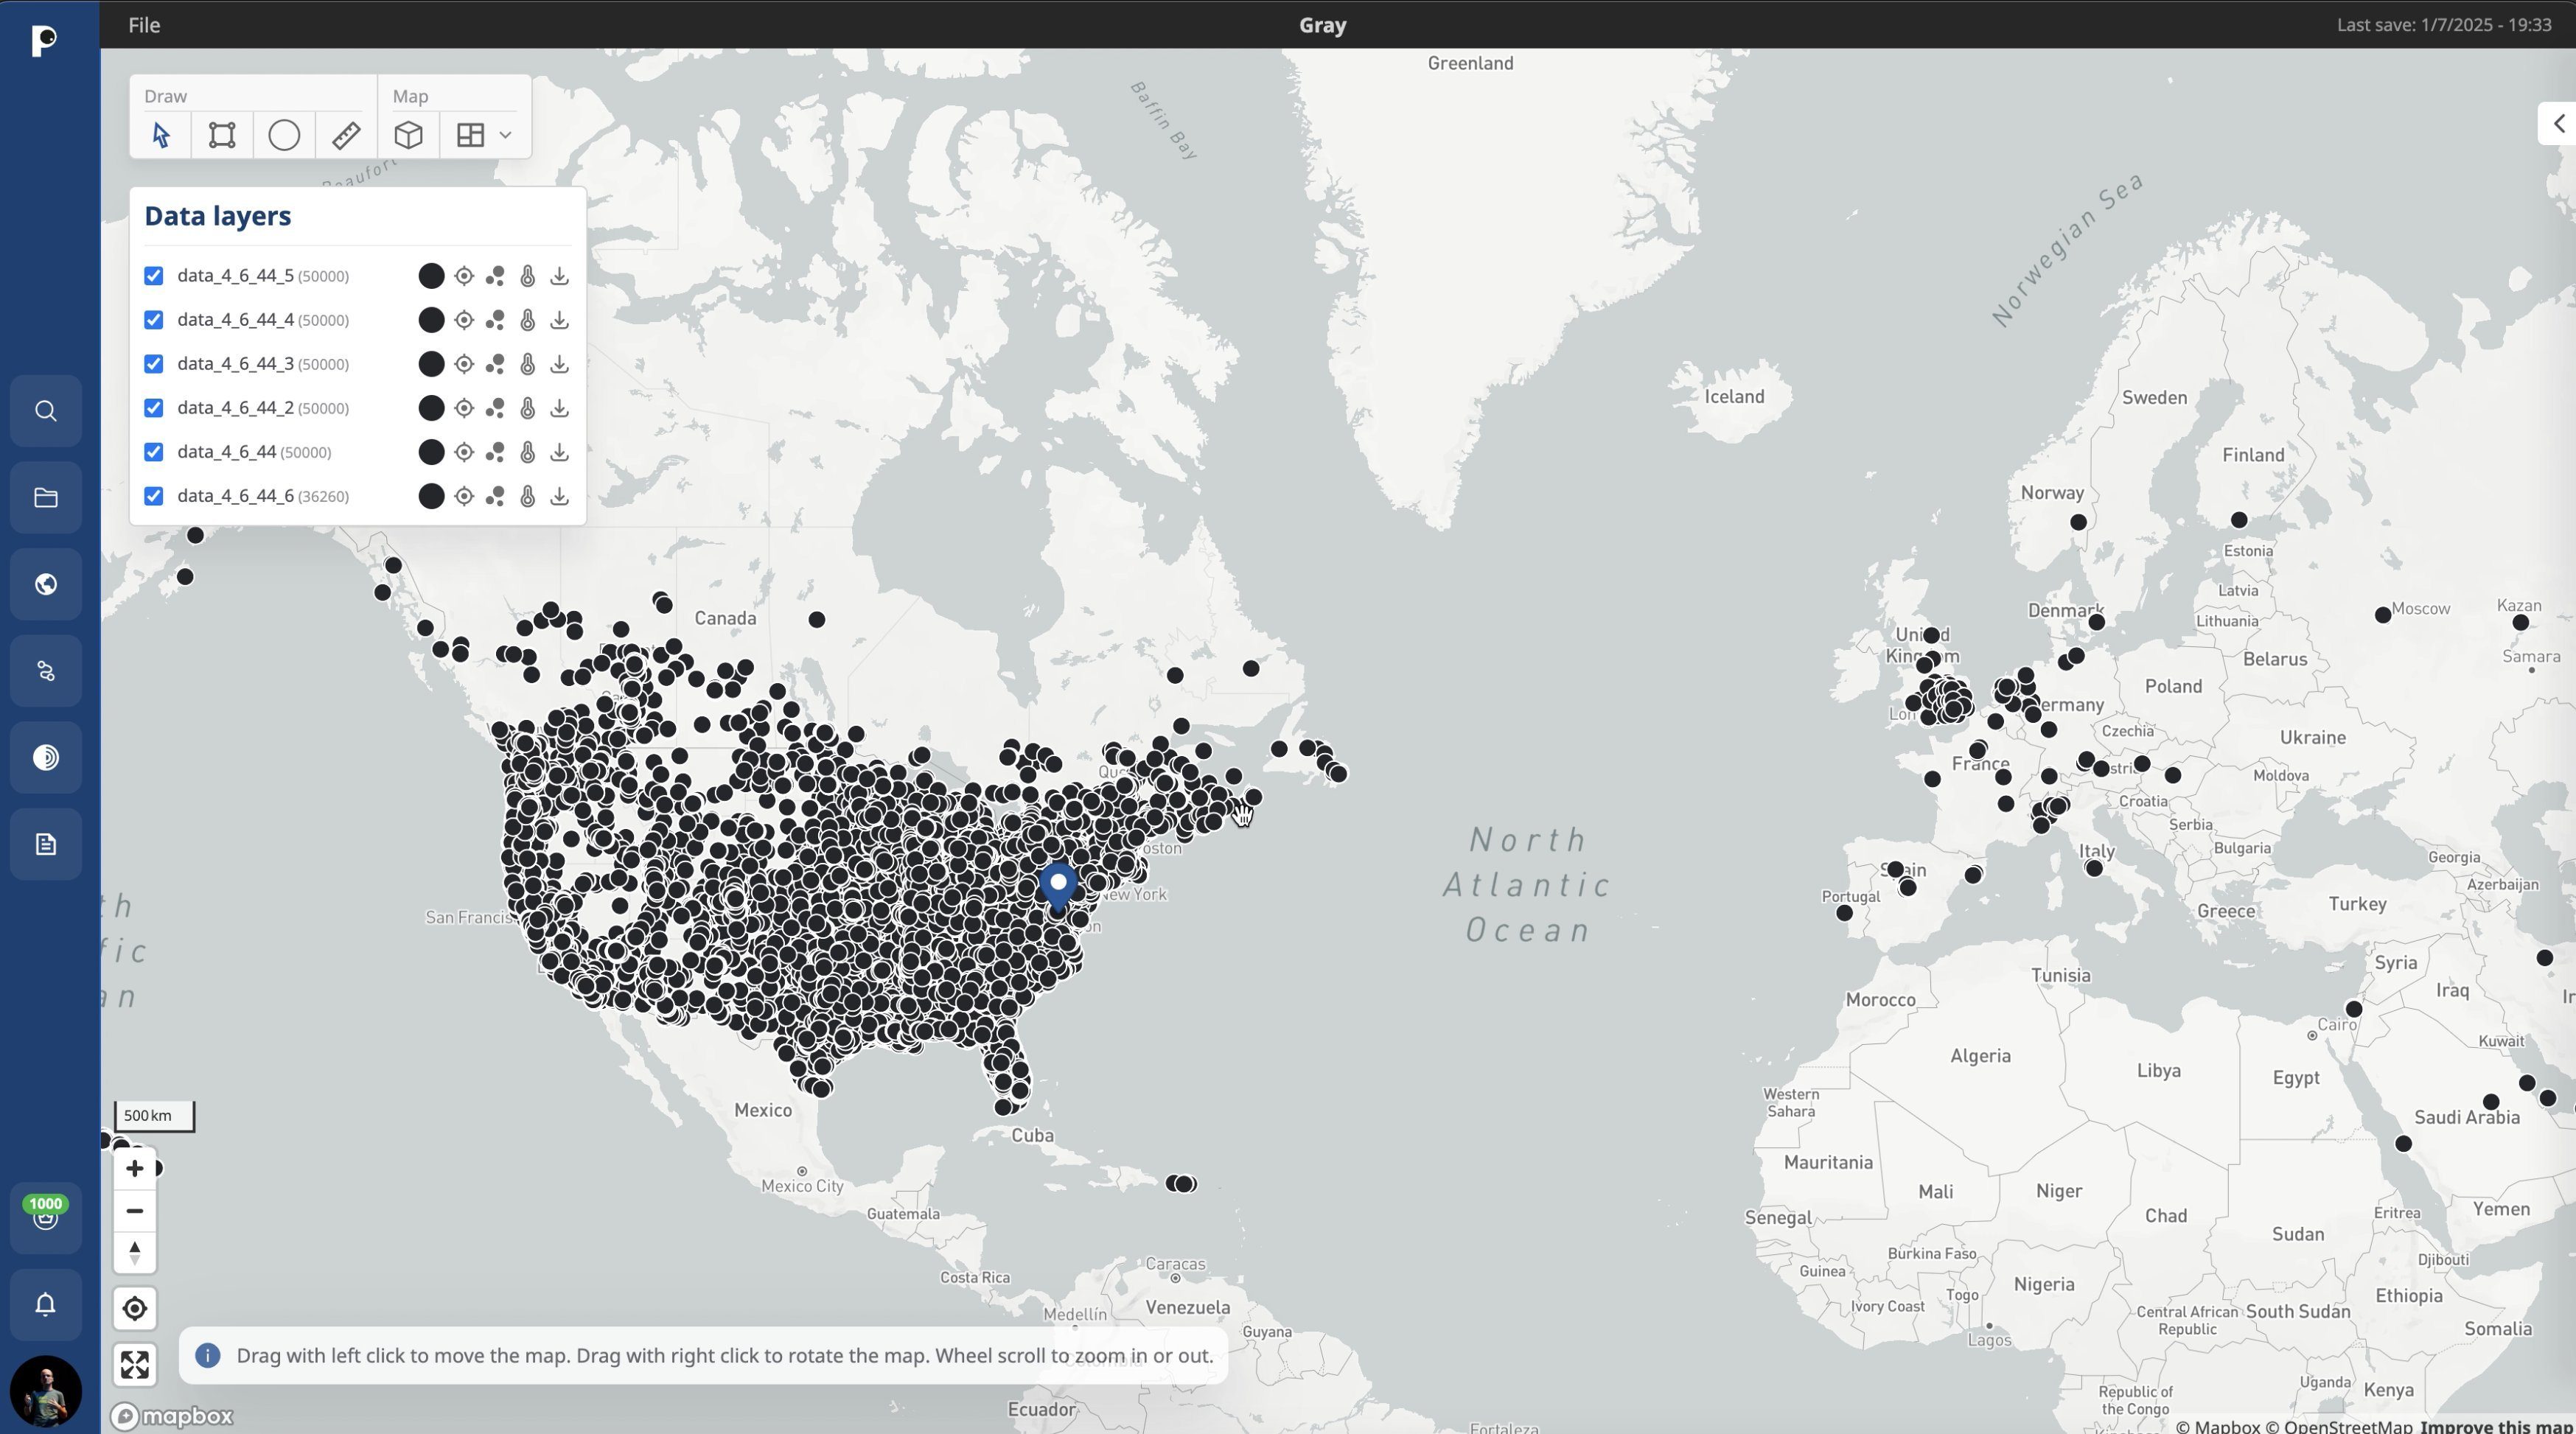2576x1434 pixels.
Task: Click the zoom in plus button
Action: pyautogui.click(x=135, y=1168)
